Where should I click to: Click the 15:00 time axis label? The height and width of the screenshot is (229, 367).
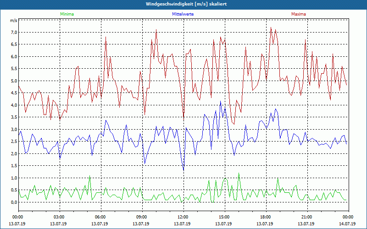point(225,217)
